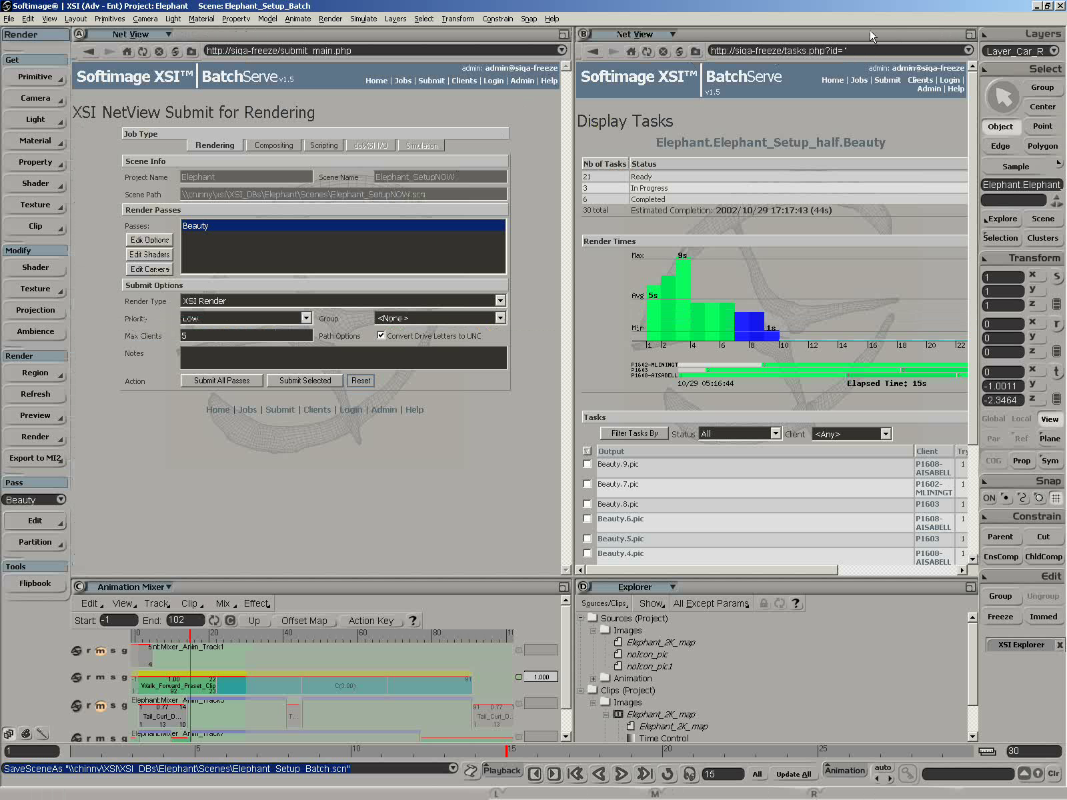Open the Explorer help question mark icon

[795, 603]
